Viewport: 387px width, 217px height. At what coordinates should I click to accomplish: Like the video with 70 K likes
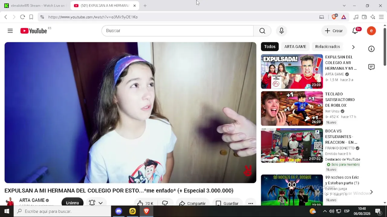click(145, 203)
